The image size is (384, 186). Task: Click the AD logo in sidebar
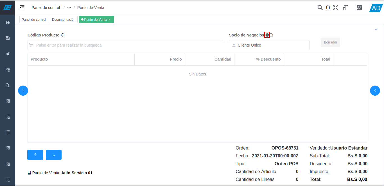click(x=7, y=8)
